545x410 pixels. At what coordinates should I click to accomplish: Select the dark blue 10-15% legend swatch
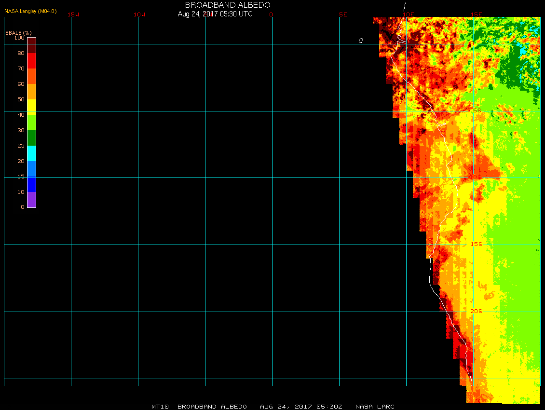31,184
